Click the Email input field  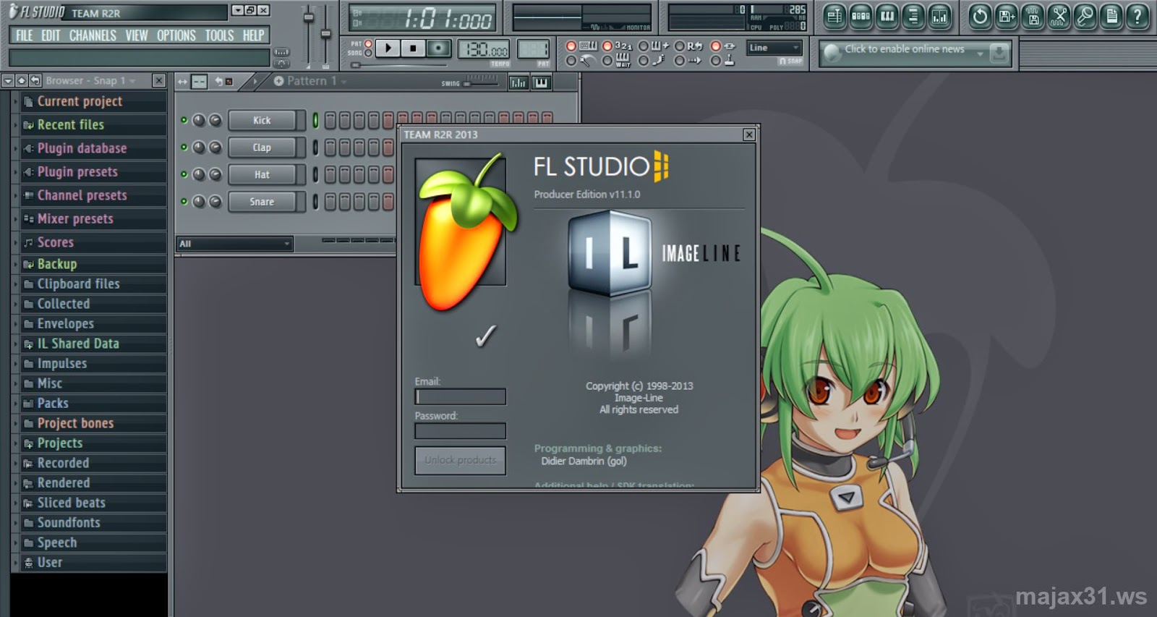pos(460,396)
